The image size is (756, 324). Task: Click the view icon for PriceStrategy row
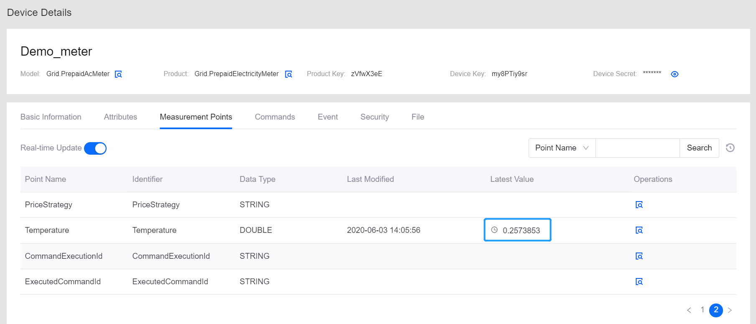(x=639, y=205)
